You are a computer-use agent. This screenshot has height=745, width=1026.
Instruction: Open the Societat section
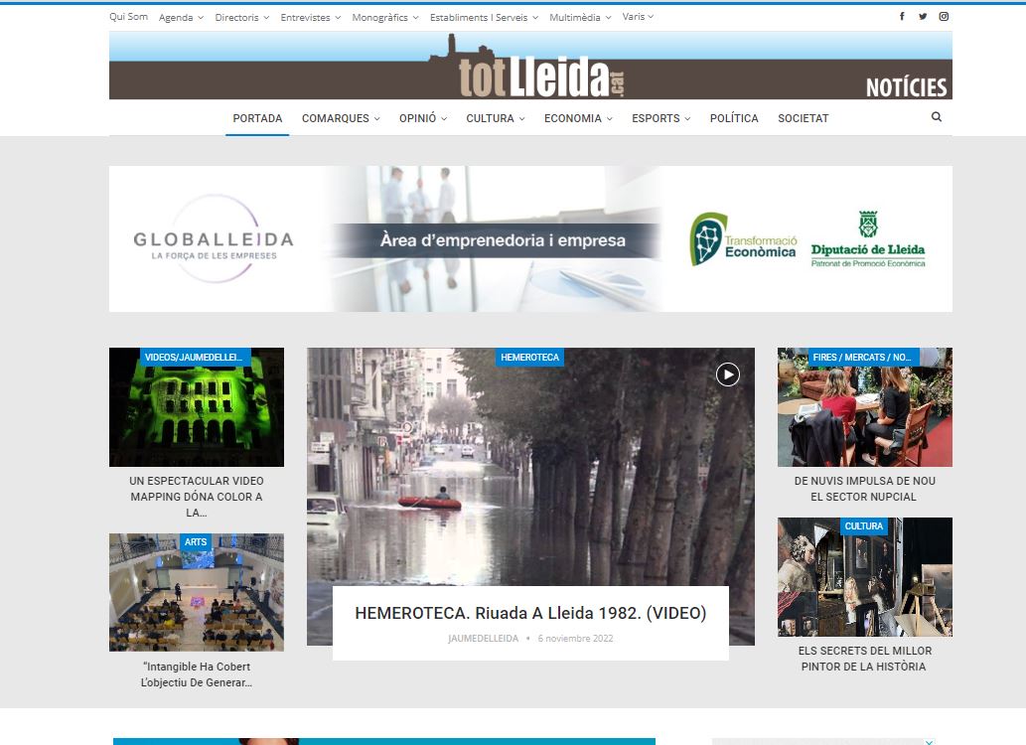[x=803, y=118]
